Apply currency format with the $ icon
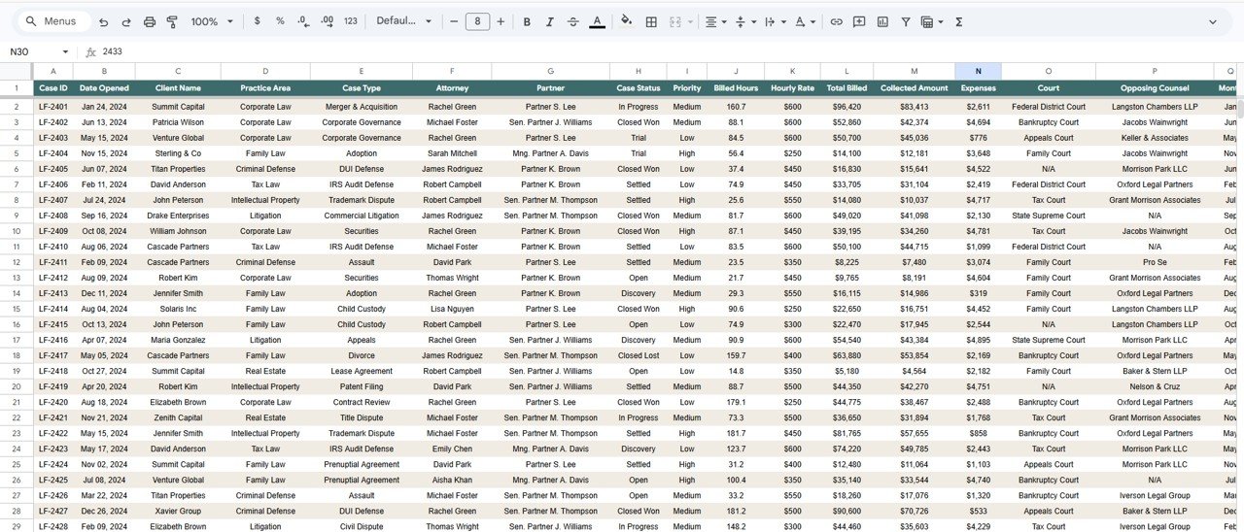This screenshot has width=1244, height=532. (257, 21)
